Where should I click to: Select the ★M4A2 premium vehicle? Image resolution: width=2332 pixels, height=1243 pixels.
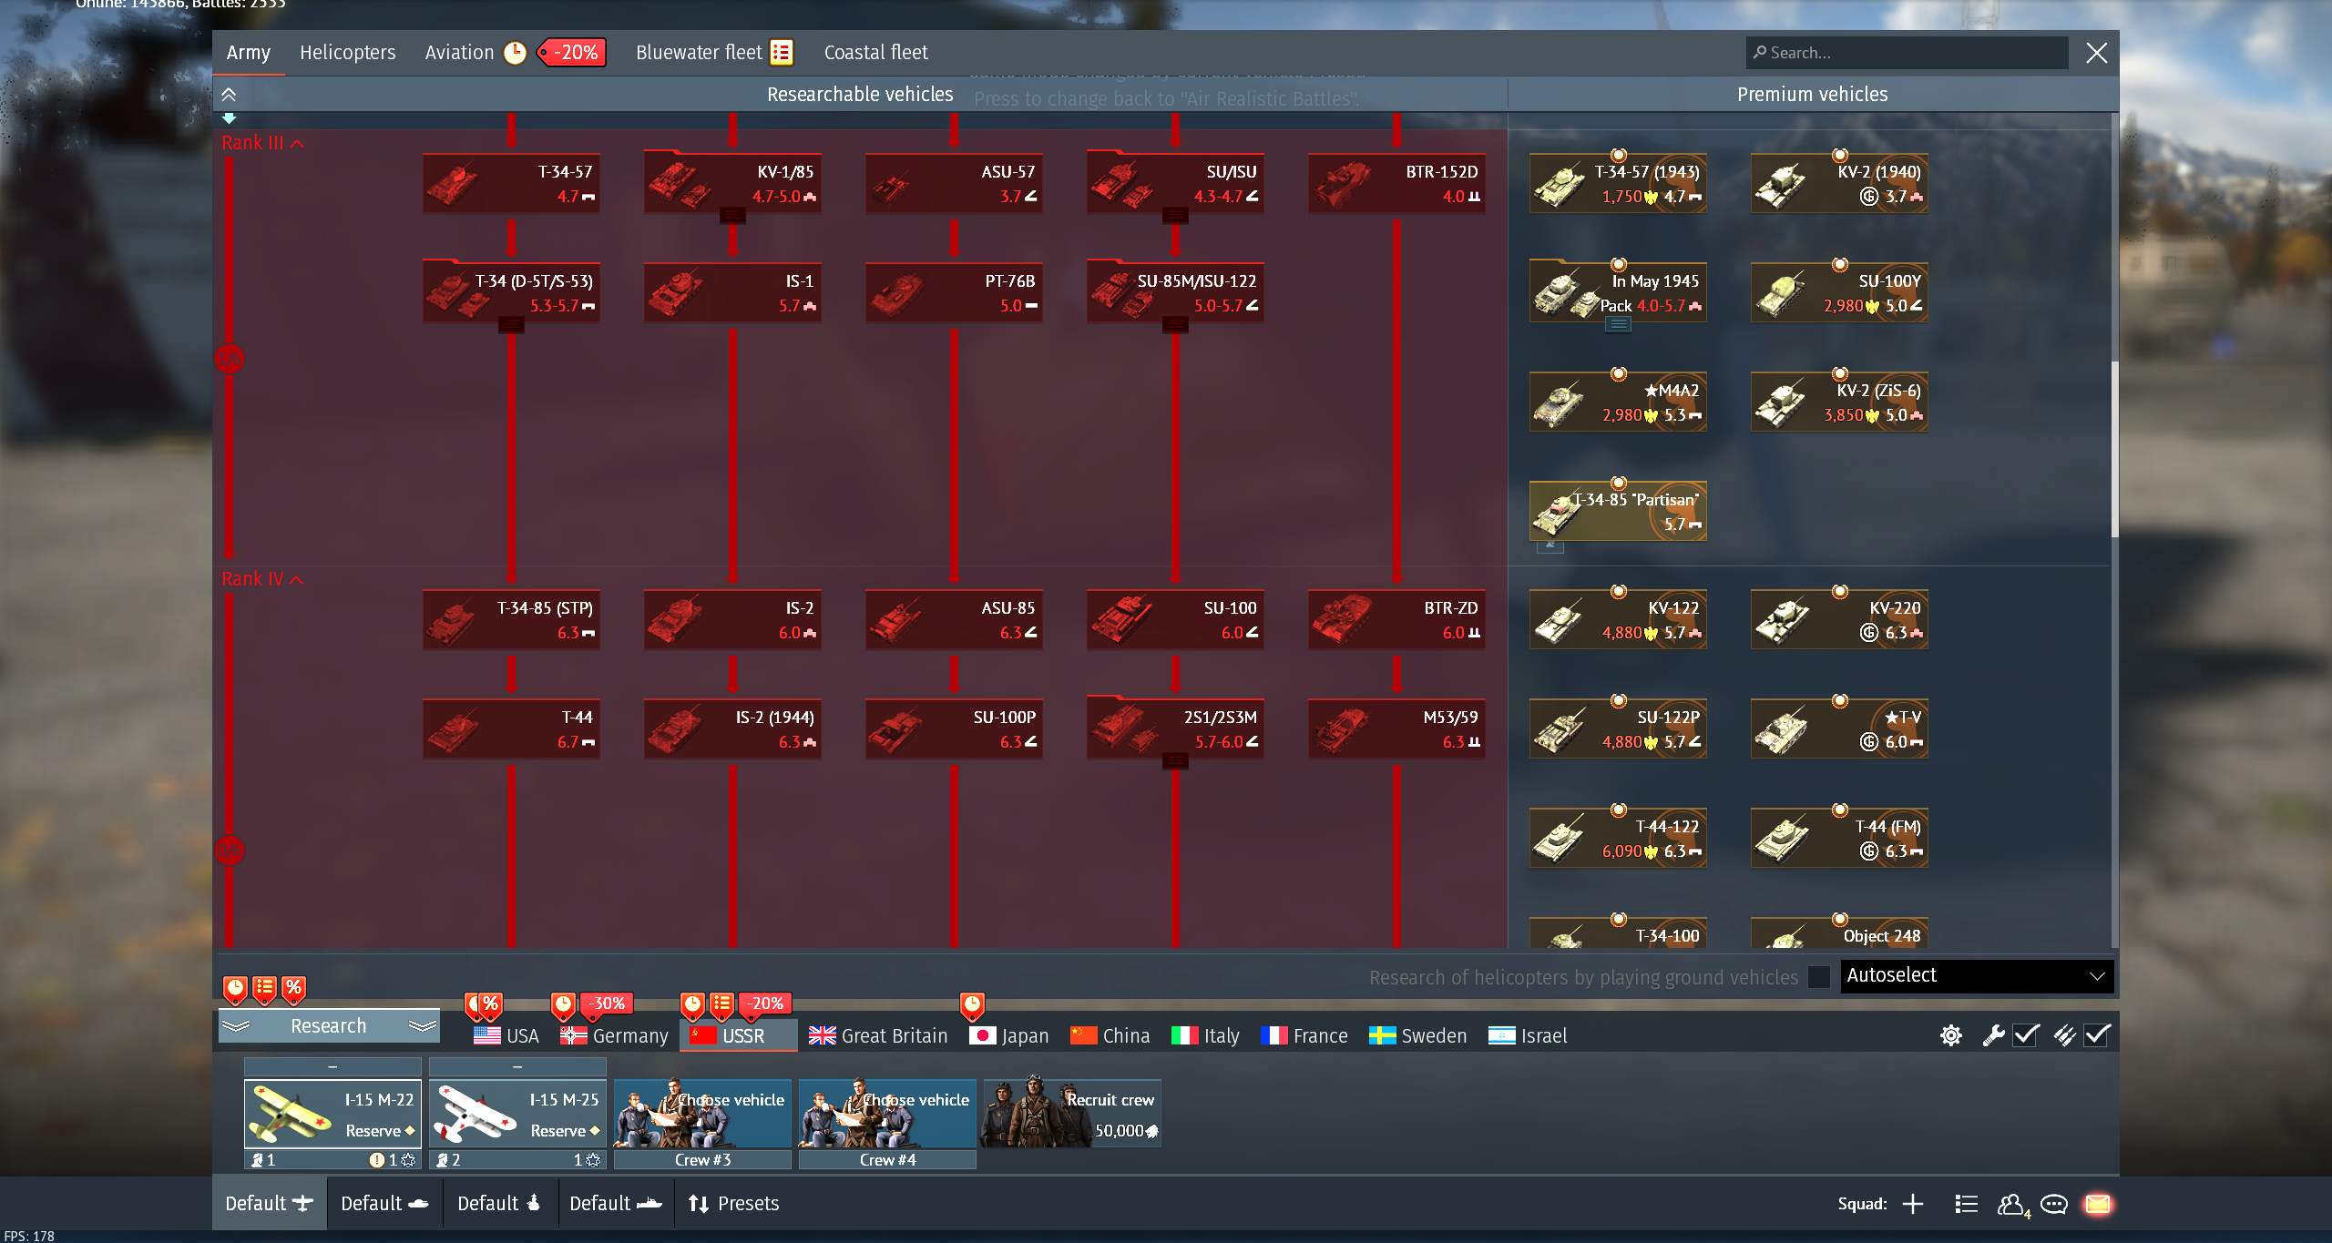coord(1618,402)
